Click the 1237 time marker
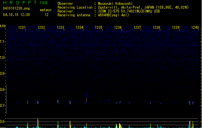Viewport: 202px width, 128px height. click(137, 28)
